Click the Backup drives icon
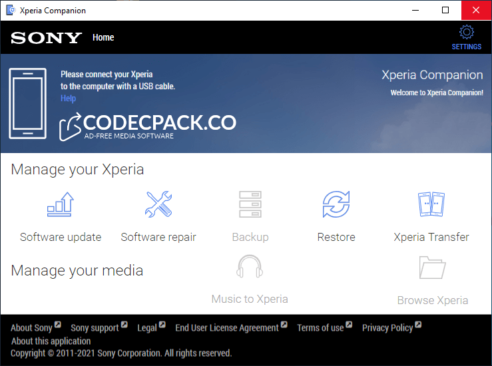 (250, 204)
